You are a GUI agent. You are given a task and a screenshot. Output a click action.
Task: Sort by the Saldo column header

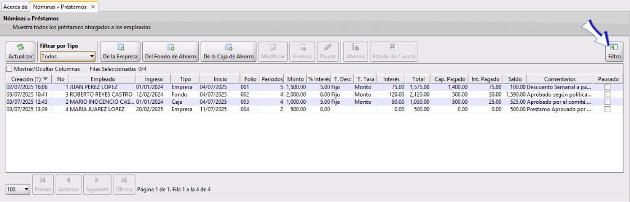514,79
